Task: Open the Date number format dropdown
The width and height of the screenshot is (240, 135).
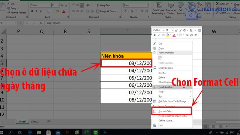Action: pyautogui.click(x=147, y=5)
